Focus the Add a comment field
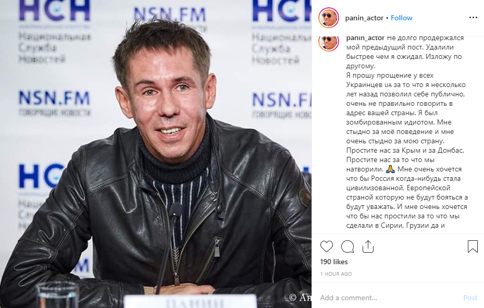This screenshot has width=484, height=308. pyautogui.click(x=389, y=298)
